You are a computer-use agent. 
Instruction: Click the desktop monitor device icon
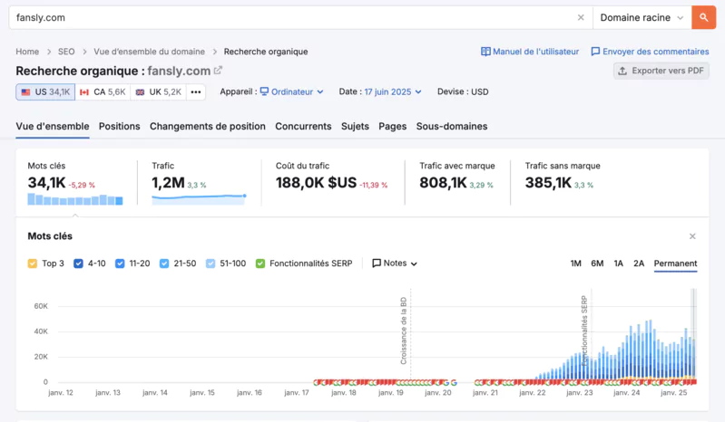(264, 91)
